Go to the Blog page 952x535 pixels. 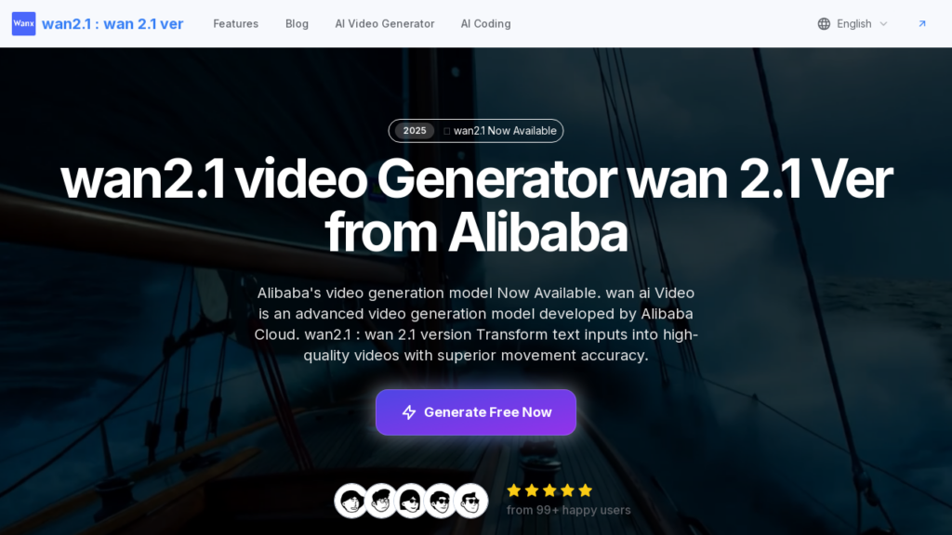point(297,23)
